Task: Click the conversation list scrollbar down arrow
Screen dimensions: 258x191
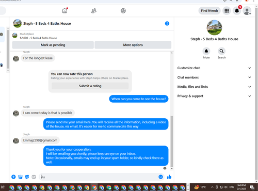Action: click(x=8, y=71)
